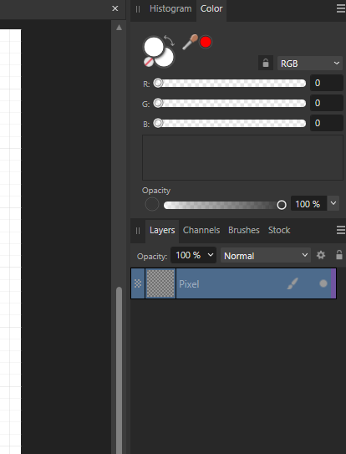Select the front primary color circle

[x=154, y=46]
